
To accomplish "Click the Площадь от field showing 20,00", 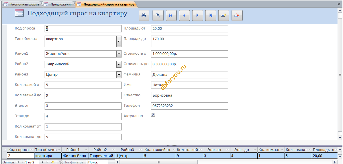I will pyautogui.click(x=189, y=29).
